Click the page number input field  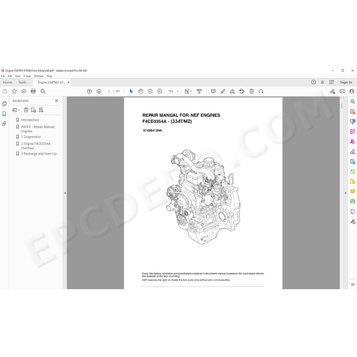[109, 91]
